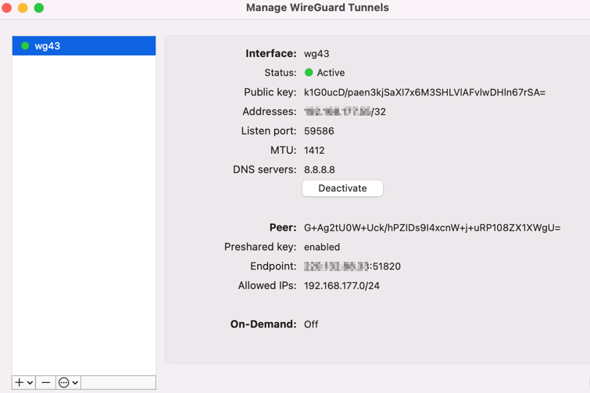Click the blurred Endpoint address ending :51820

point(352,266)
